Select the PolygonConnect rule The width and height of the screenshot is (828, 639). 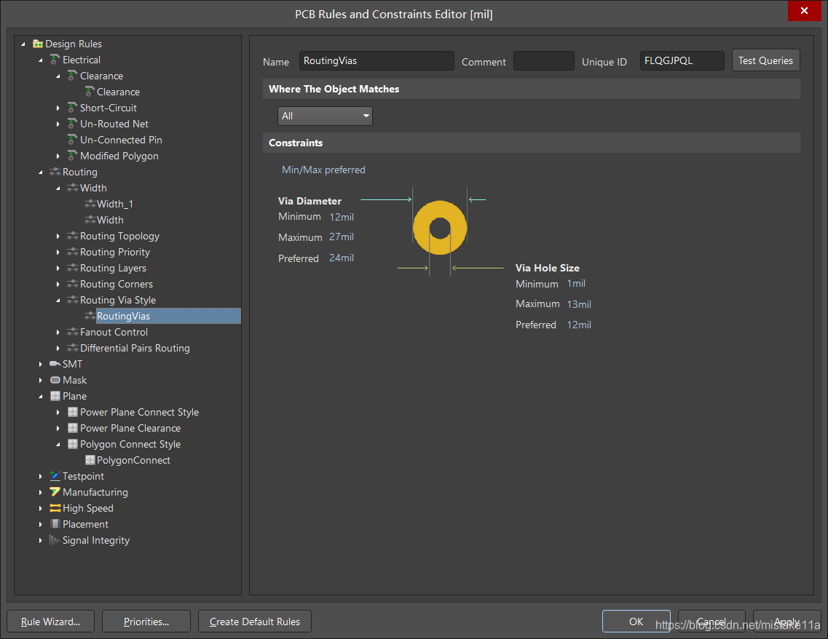pyautogui.click(x=133, y=461)
